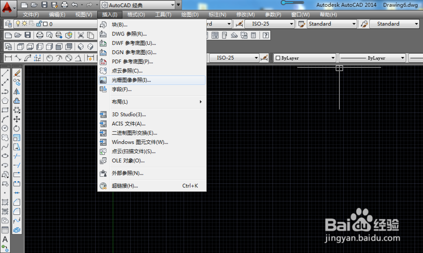Click the New file icon in quick access bar
This screenshot has width=423, height=253.
(x=24, y=5)
